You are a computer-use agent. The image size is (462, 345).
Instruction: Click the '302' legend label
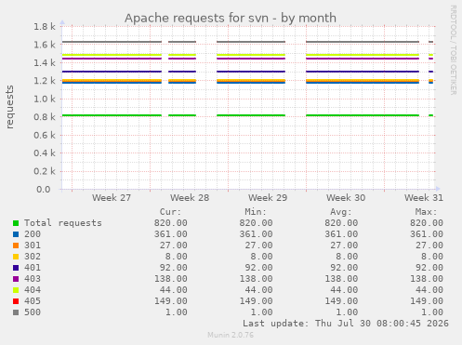(x=33, y=257)
